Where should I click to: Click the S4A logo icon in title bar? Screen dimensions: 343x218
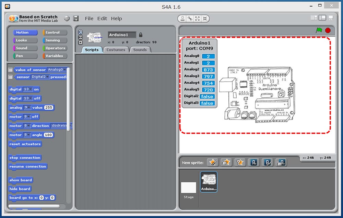tap(8, 7)
